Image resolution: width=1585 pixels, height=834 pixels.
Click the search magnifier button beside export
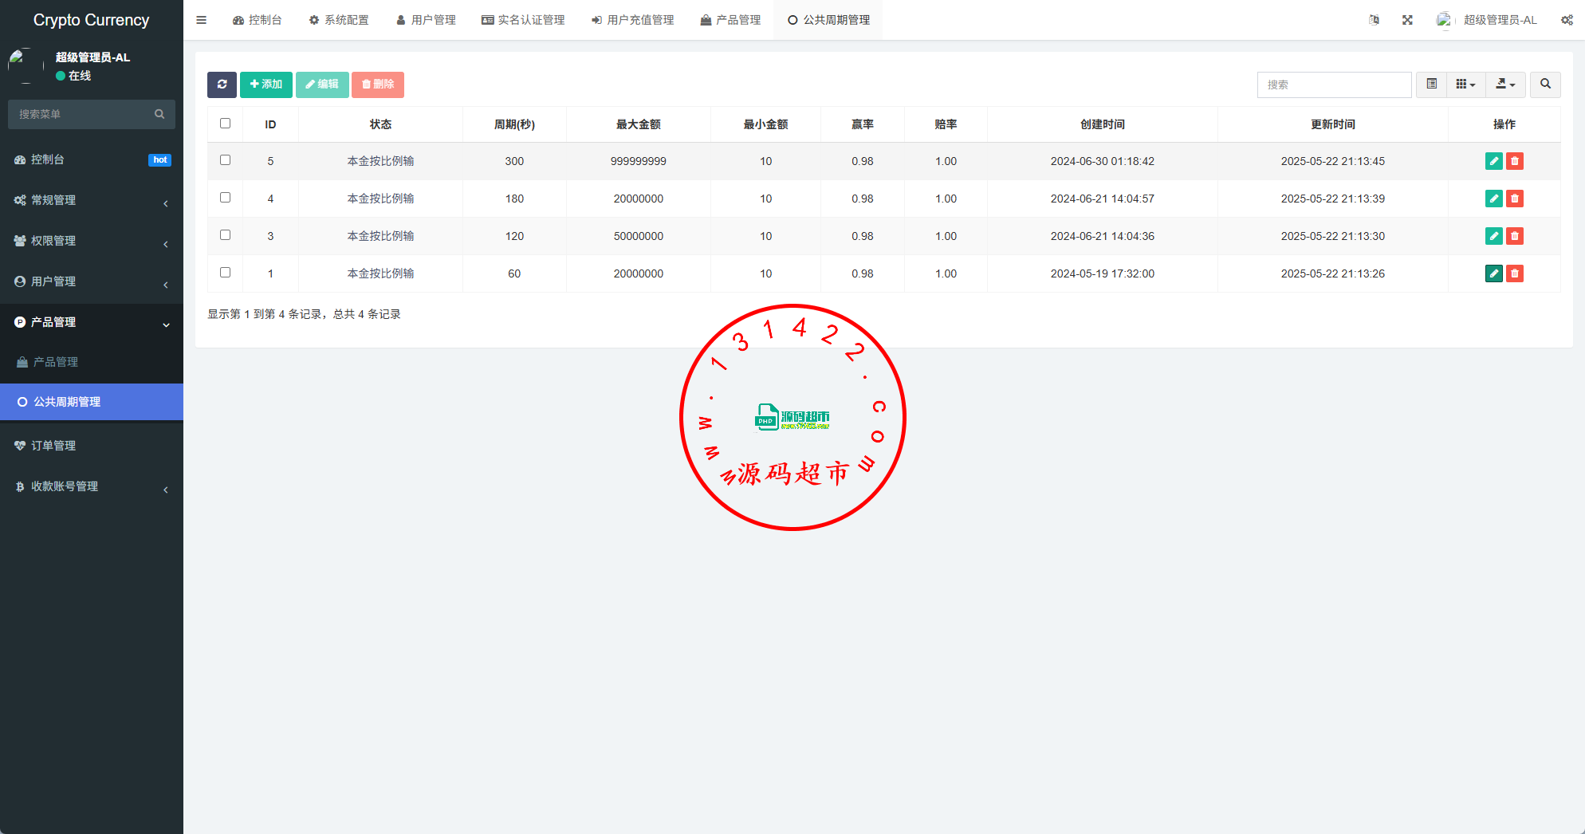1545,85
